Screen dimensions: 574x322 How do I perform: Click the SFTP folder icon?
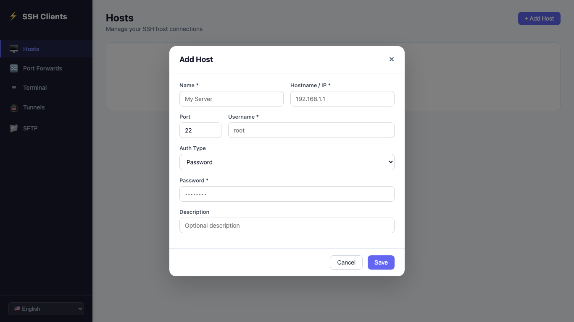[x=14, y=128]
